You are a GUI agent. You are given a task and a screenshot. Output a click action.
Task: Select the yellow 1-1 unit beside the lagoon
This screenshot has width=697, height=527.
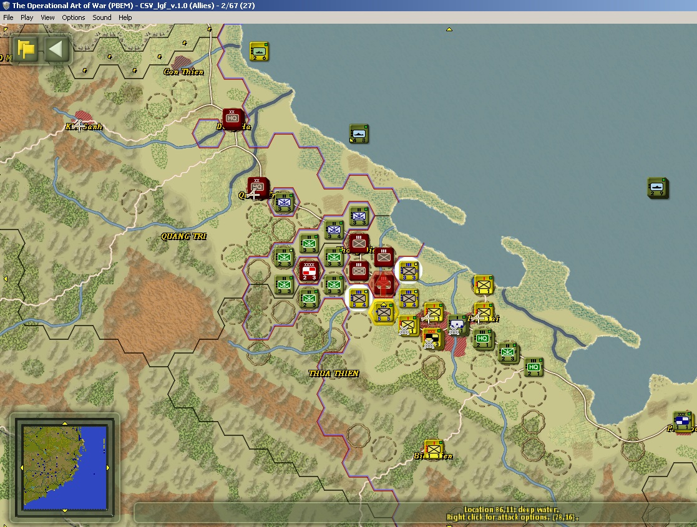coord(483,285)
